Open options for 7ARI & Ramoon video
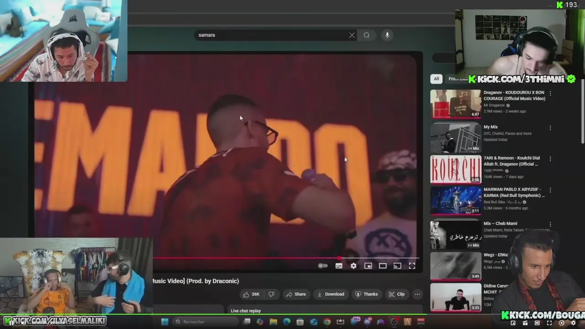This screenshot has width=585, height=329. (x=550, y=159)
